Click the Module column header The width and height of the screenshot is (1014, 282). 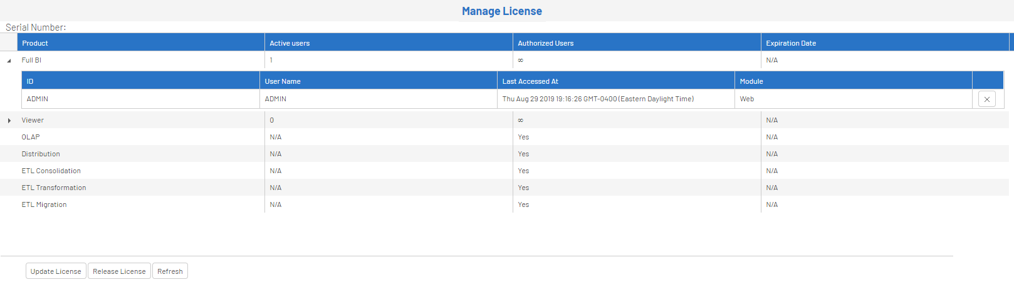pyautogui.click(x=751, y=81)
